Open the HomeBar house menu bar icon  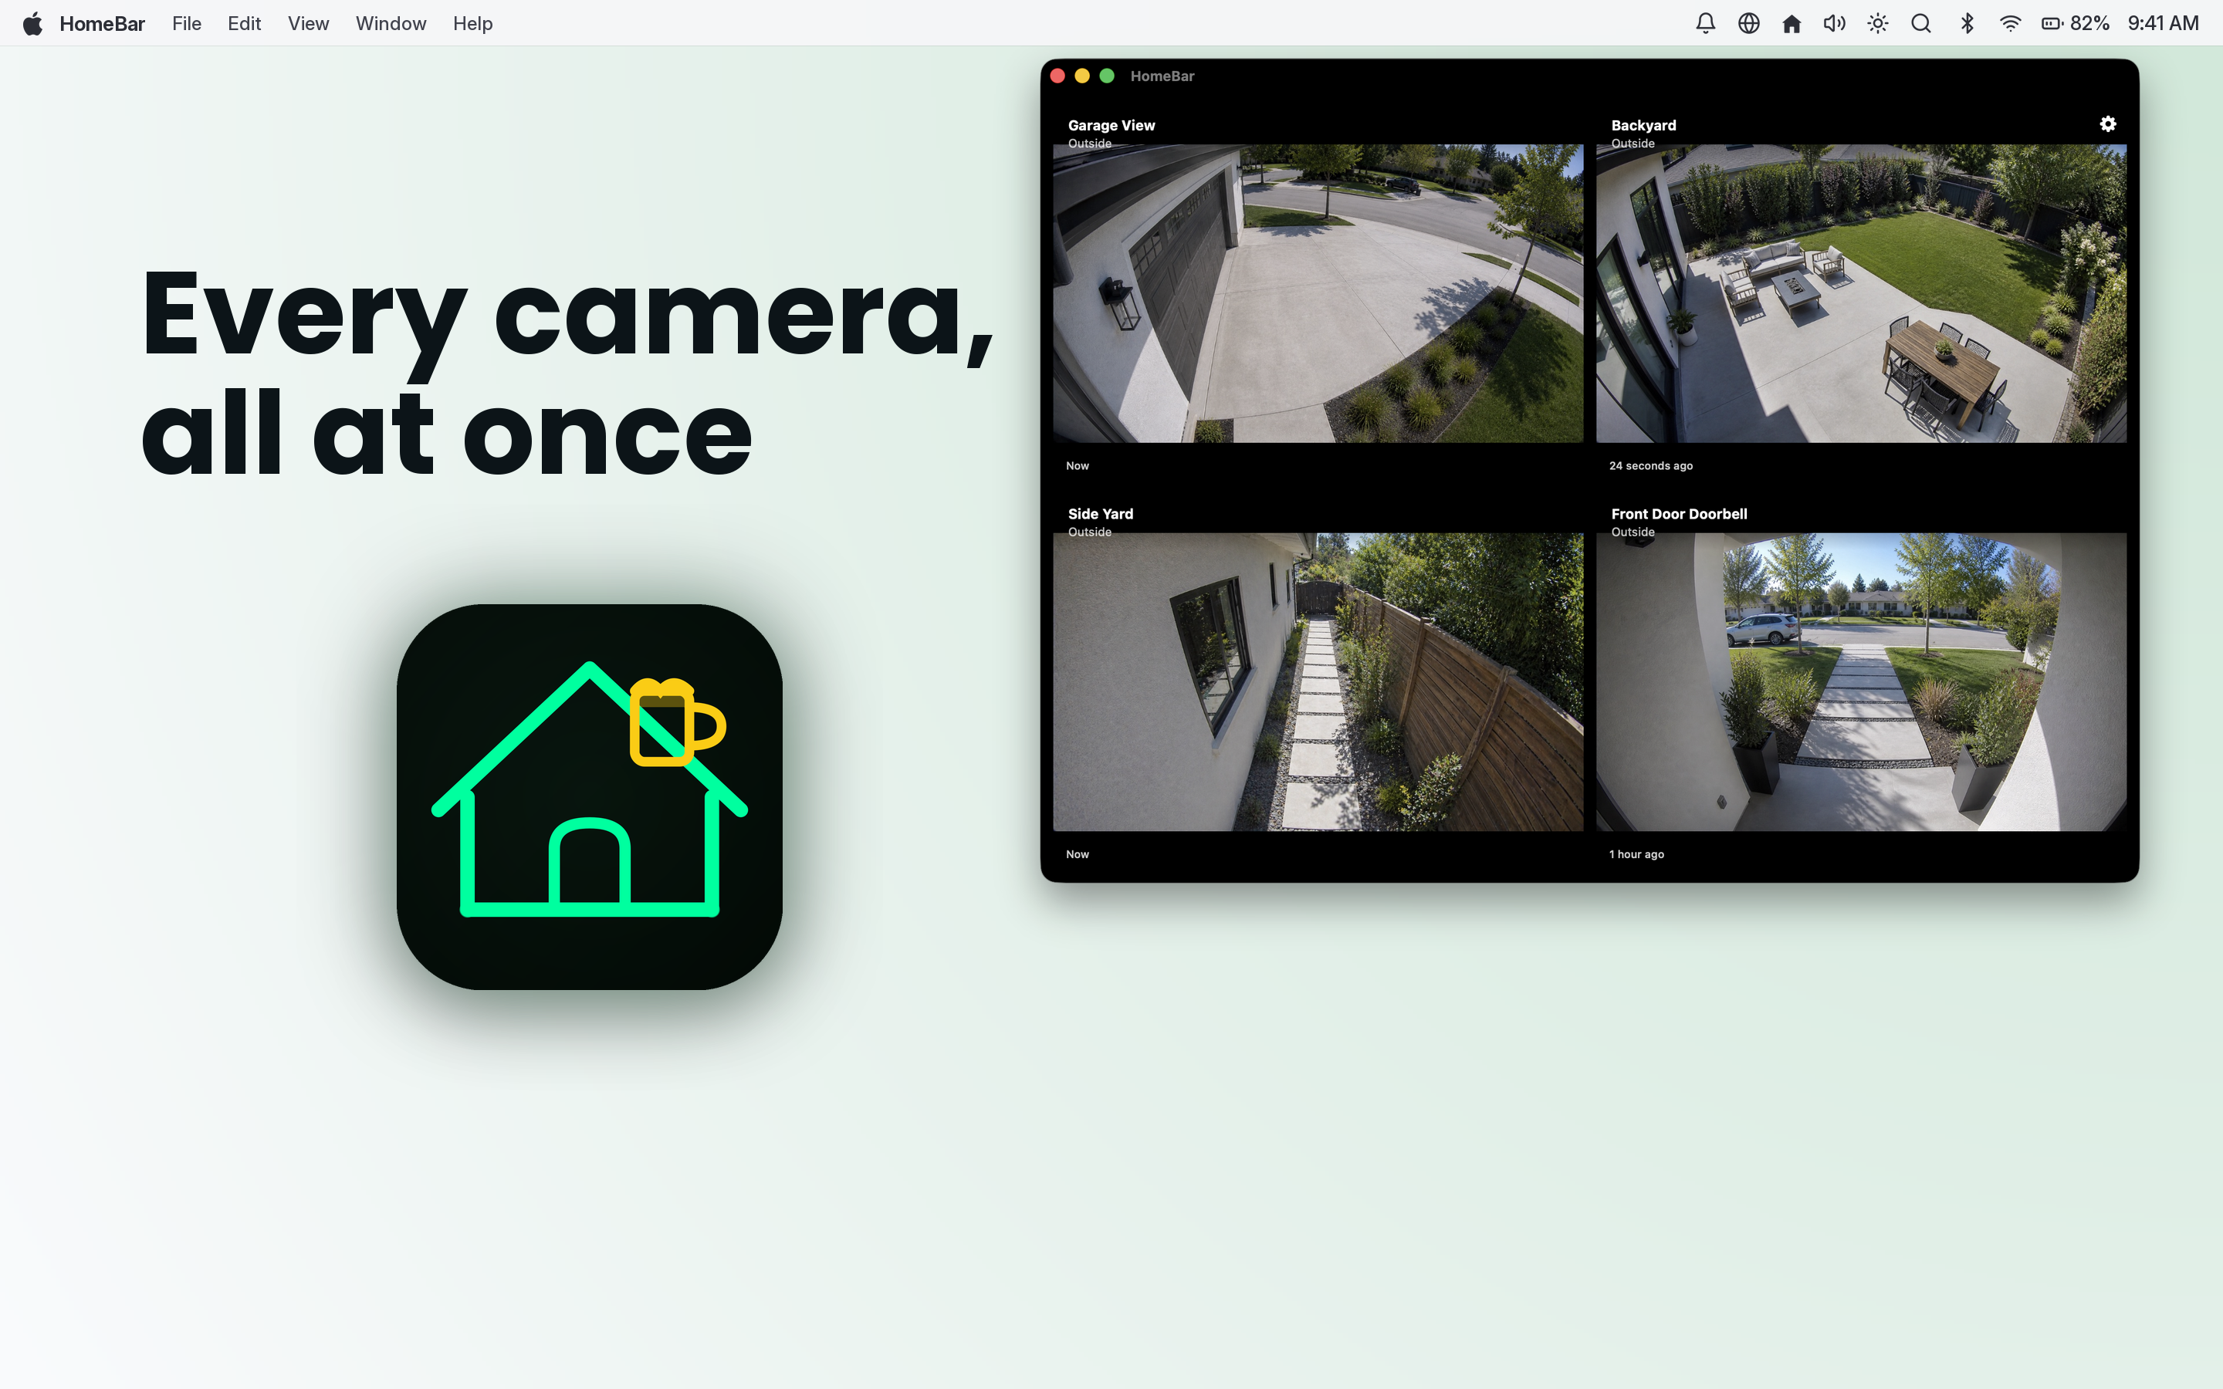(1792, 23)
